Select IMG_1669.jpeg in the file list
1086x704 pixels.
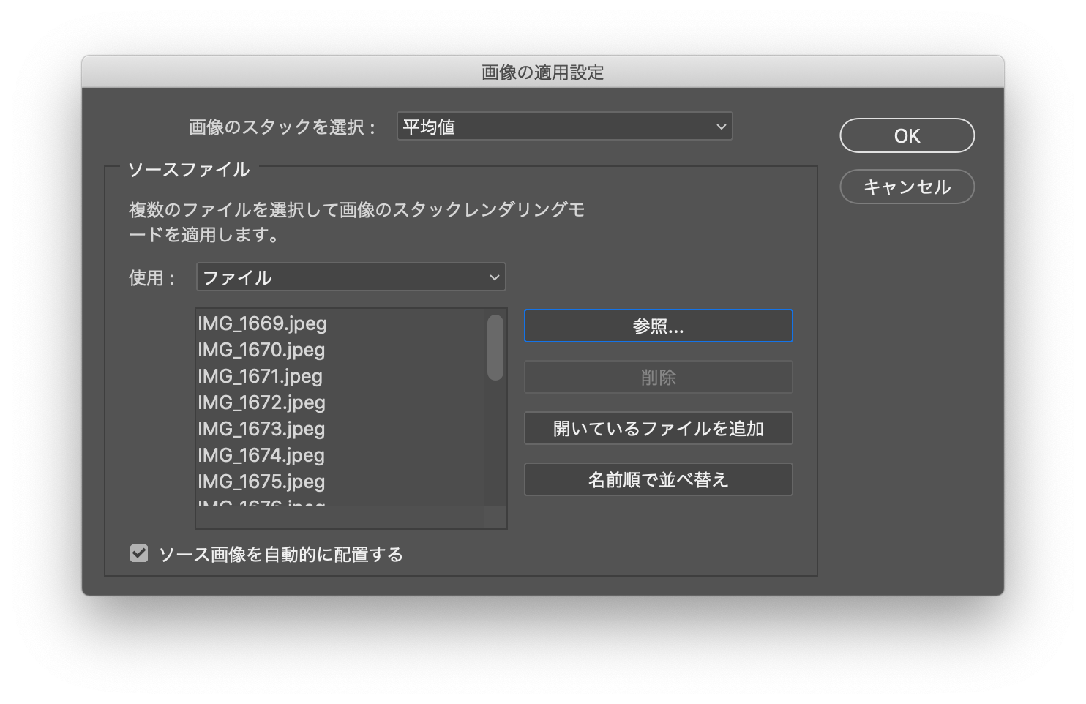(262, 323)
